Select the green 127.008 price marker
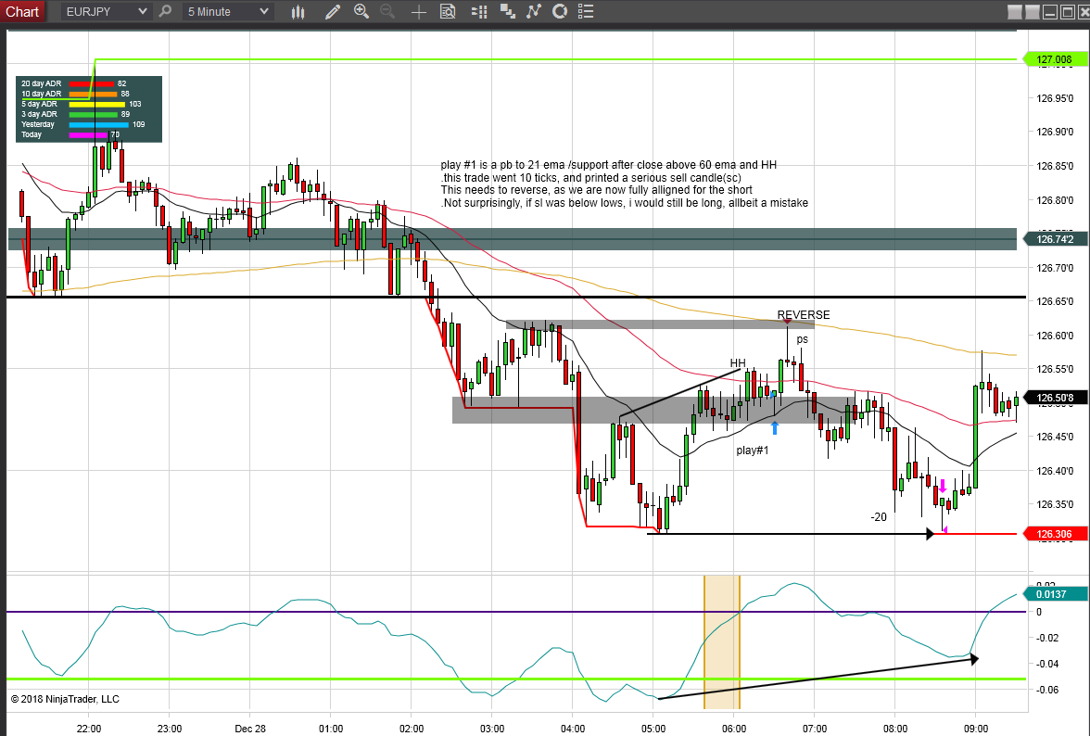Screen dimensions: 1090x736 click(1054, 59)
